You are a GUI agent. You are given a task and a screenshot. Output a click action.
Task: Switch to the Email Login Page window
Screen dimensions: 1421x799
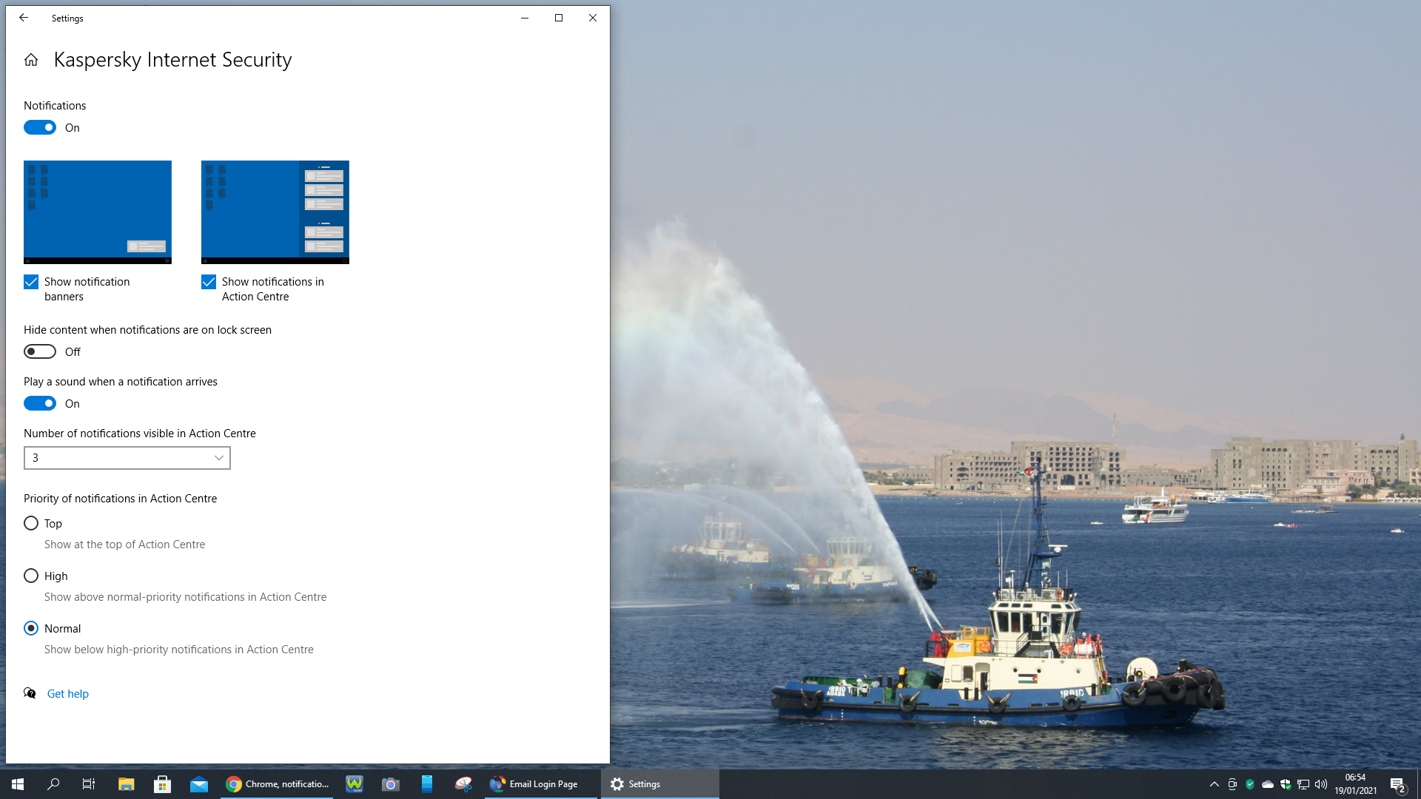(541, 784)
